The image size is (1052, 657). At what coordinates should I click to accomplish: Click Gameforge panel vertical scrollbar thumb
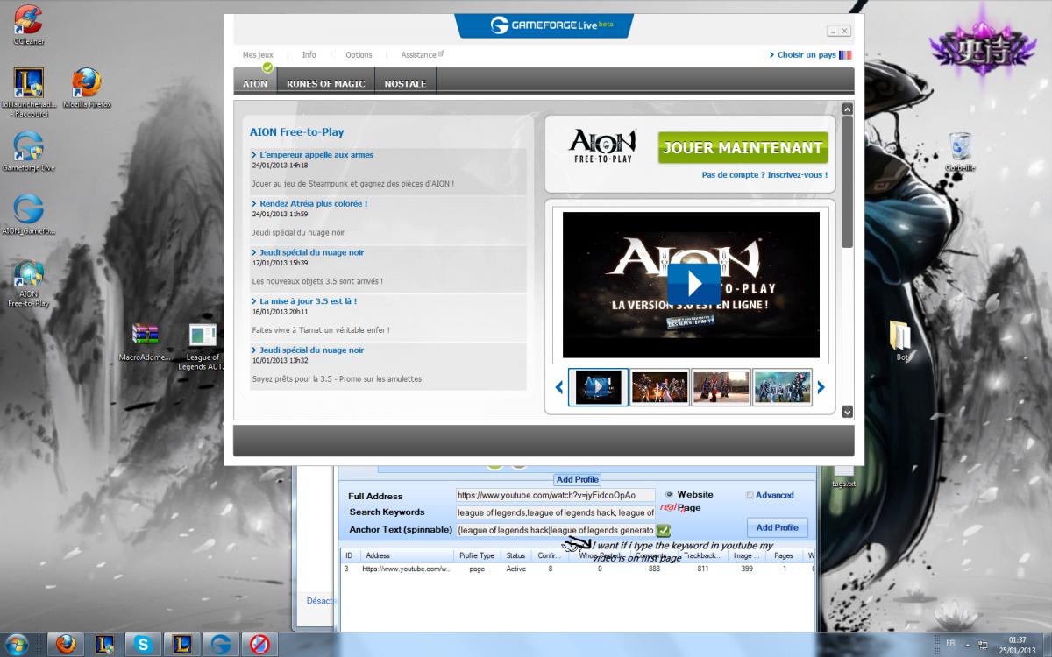tap(847, 182)
